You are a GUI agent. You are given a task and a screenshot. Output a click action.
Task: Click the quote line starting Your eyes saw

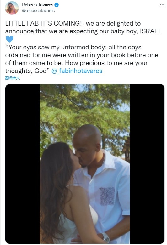[x=73, y=47]
